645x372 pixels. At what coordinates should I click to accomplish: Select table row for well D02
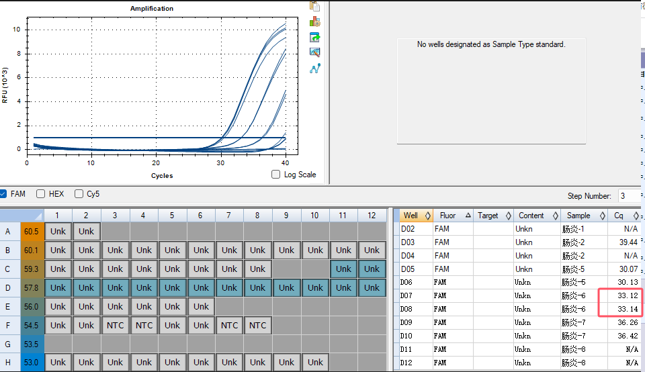pos(520,229)
